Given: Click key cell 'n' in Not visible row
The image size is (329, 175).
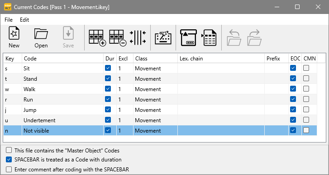Looking at the screenshot, I should coord(13,130).
